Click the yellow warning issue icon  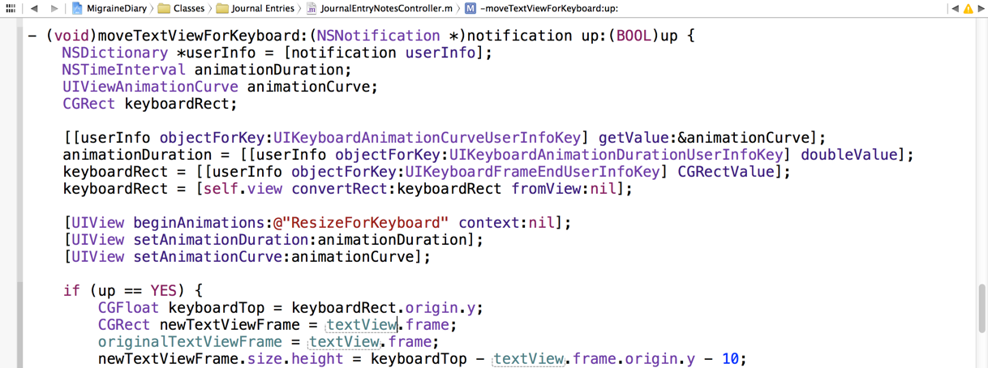pyautogui.click(x=968, y=9)
